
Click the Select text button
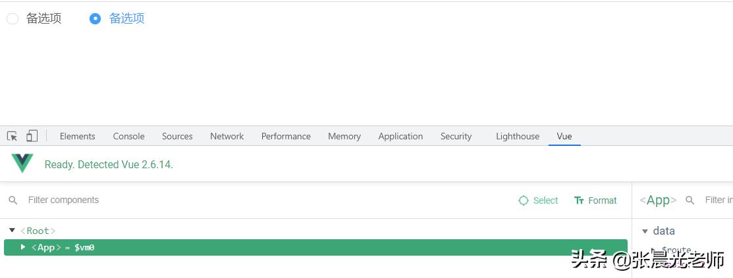coord(545,200)
